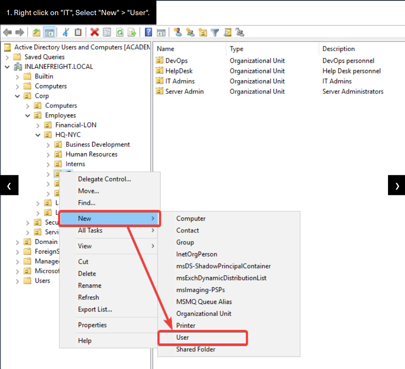Toggle the Show/Hide Console Tree toolbar icon
The width and height of the screenshot is (405, 369).
point(49,32)
